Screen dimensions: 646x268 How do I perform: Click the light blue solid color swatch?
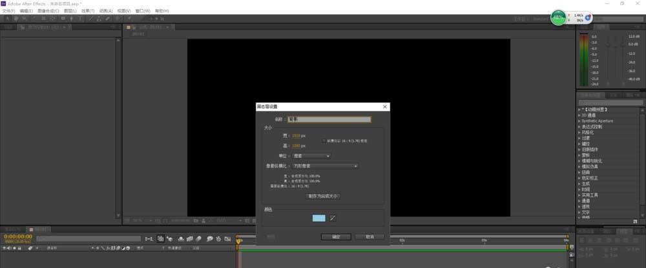318,218
